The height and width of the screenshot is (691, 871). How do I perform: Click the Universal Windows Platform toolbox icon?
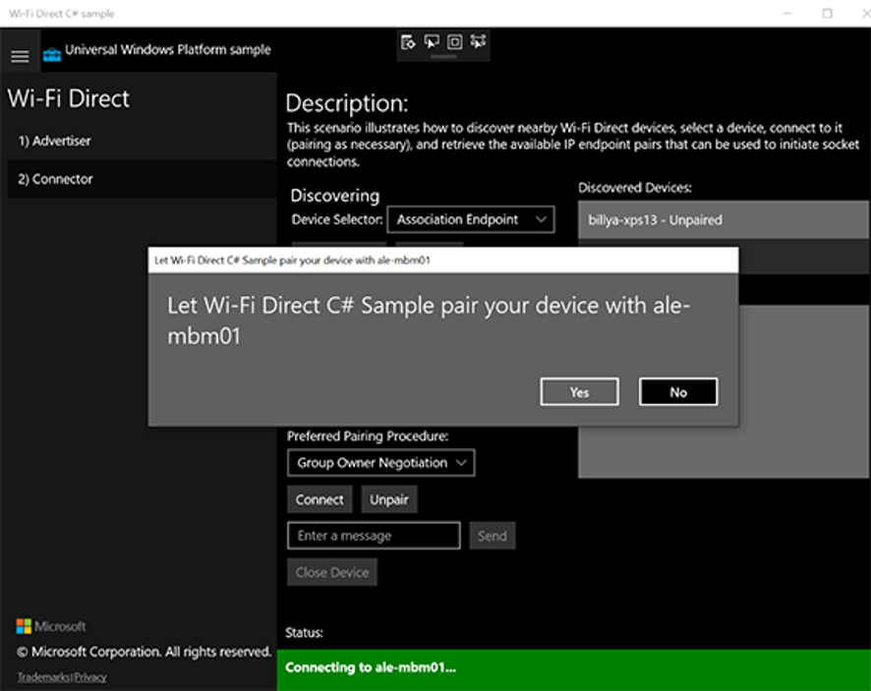tap(52, 54)
